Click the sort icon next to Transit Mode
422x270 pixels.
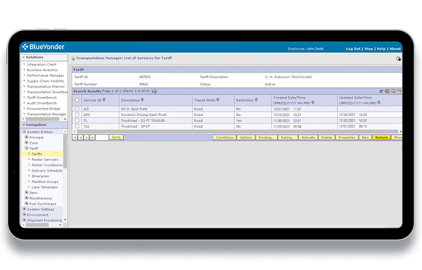coord(217,100)
